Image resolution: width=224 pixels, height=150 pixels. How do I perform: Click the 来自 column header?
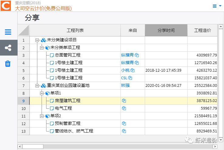(133, 30)
